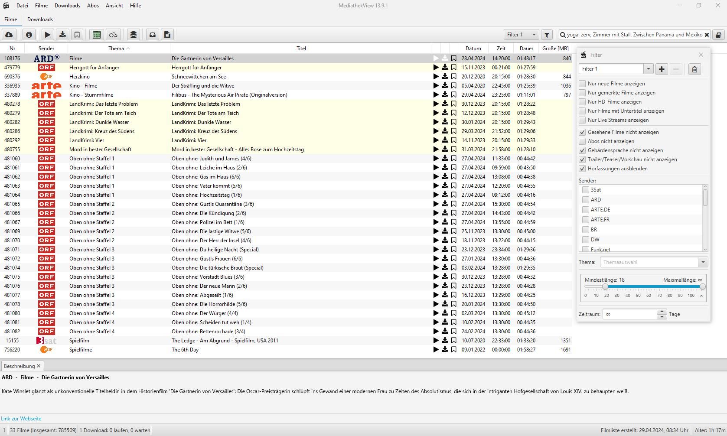Play 'Filibus - The Mysterious Air Pirate'
The height and width of the screenshot is (436, 727).
[436, 95]
